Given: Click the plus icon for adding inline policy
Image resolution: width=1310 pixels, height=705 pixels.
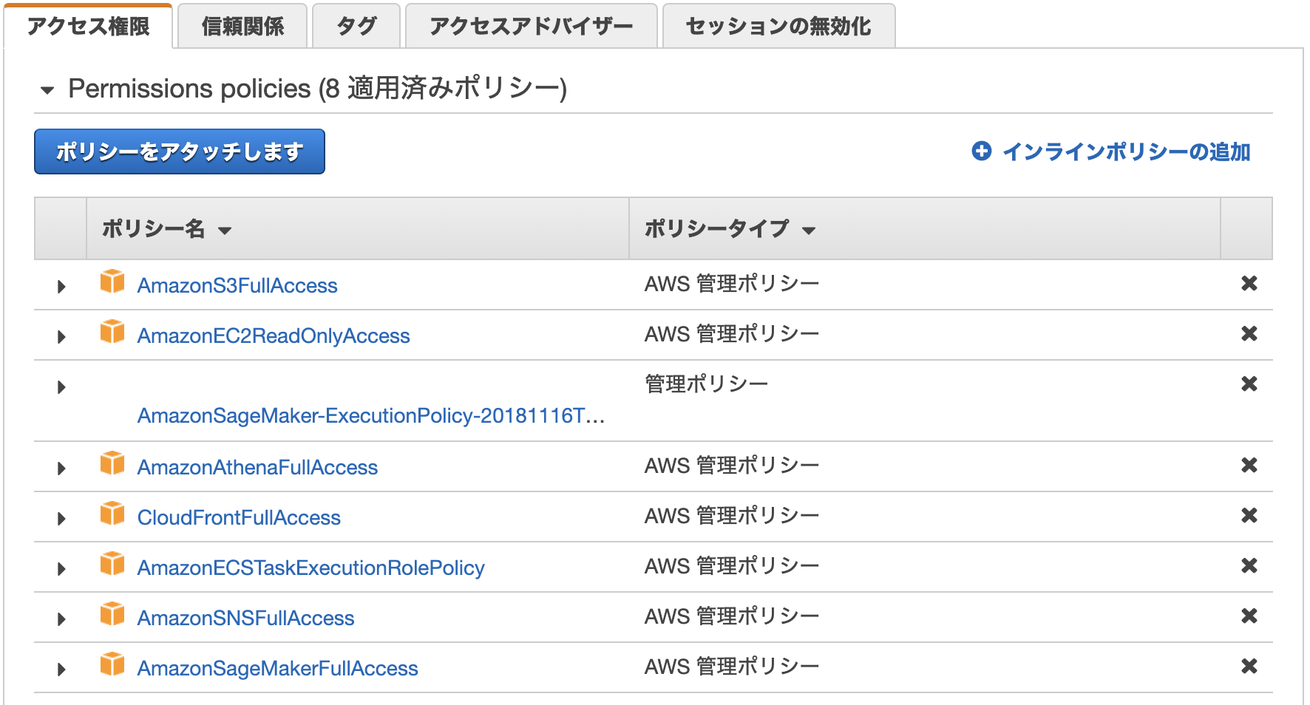Looking at the screenshot, I should pos(982,151).
